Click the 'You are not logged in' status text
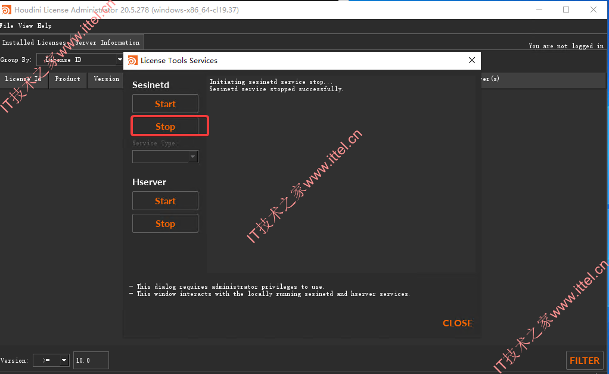Viewport: 609px width, 374px height. [x=566, y=46]
